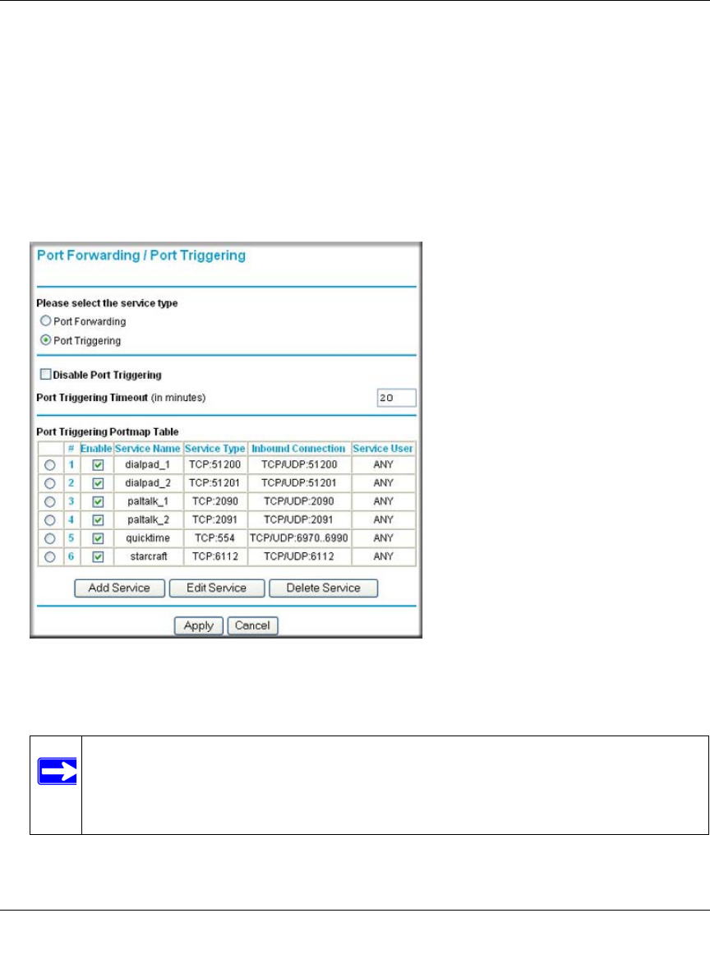Click row number 5 in the portmap table
This screenshot has height=973, width=710.
point(71,538)
